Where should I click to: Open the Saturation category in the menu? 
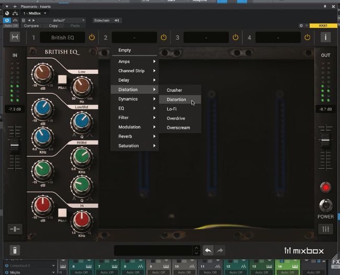(134, 146)
